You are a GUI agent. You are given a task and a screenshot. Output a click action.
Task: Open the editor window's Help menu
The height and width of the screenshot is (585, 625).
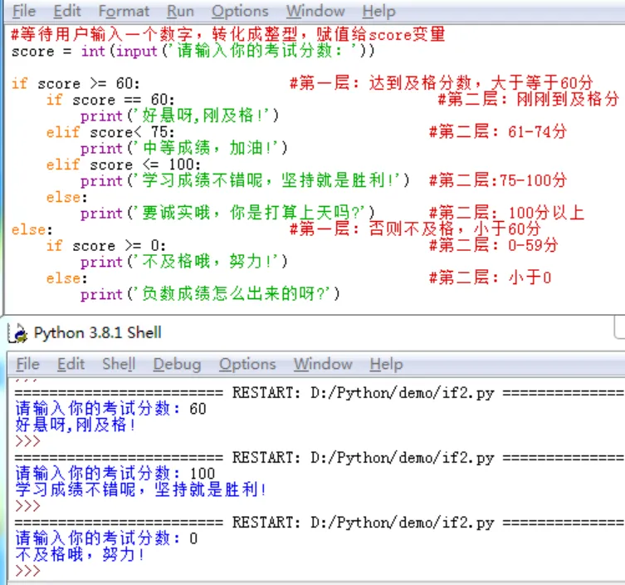click(x=378, y=11)
